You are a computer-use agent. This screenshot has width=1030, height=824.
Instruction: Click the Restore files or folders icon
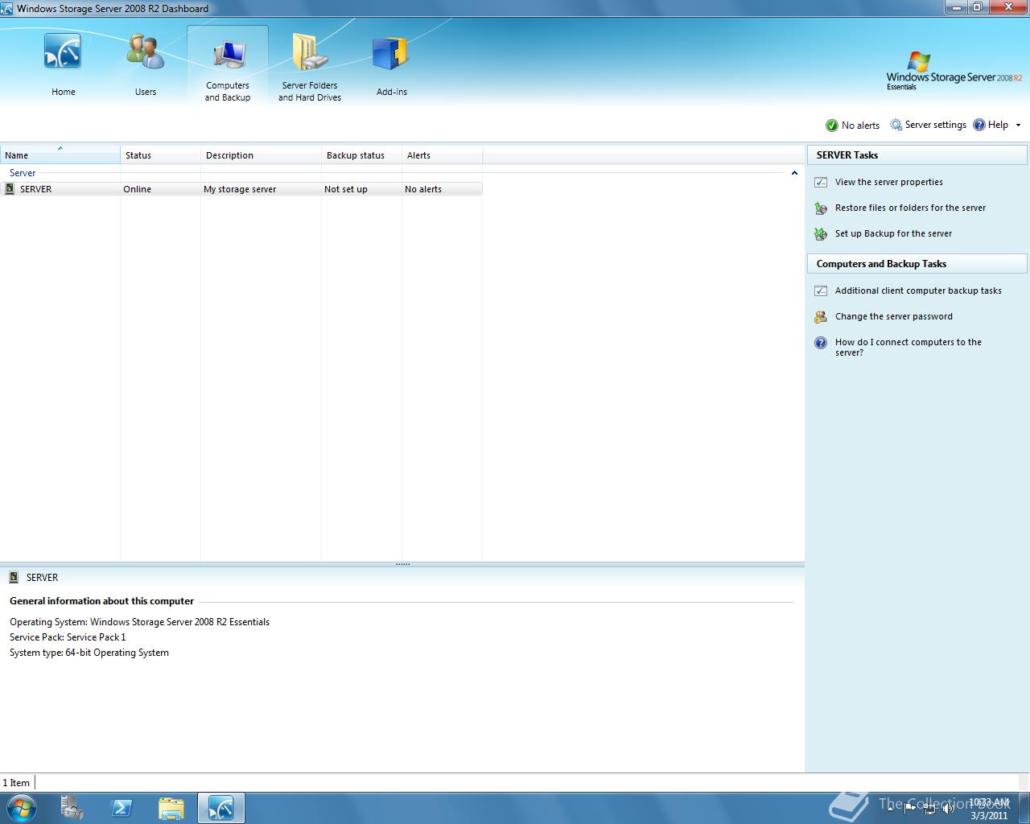(821, 208)
